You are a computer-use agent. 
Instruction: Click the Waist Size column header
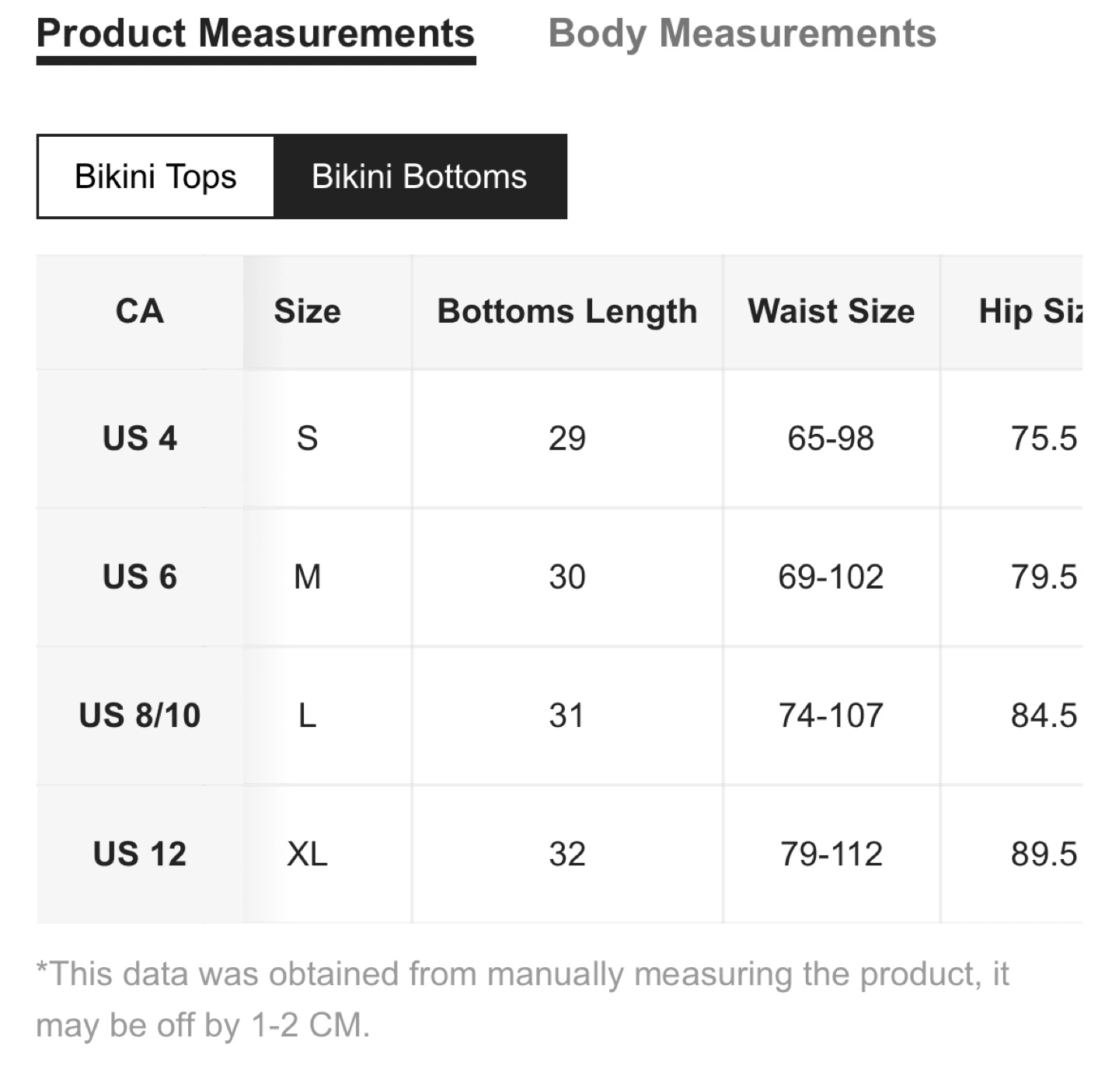tap(831, 312)
